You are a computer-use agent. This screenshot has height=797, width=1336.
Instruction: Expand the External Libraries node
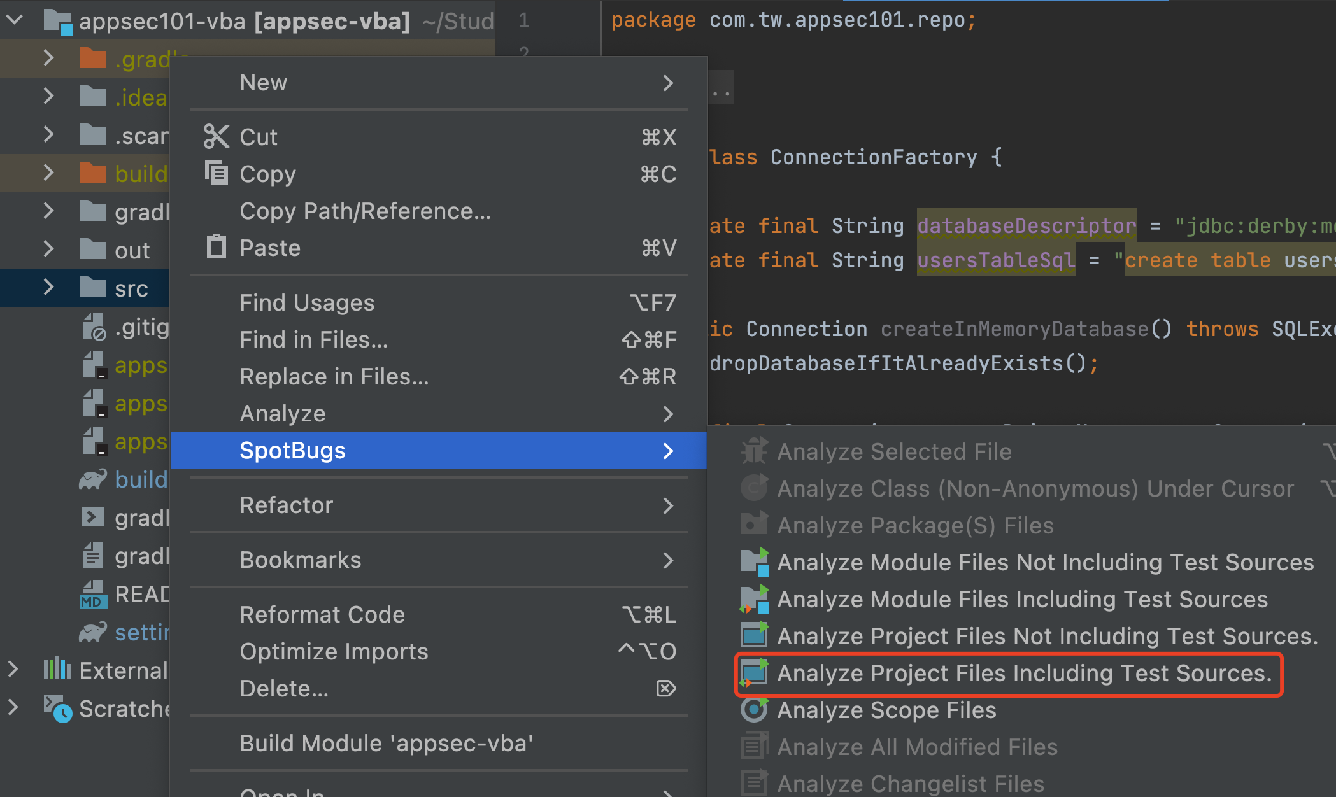click(x=13, y=670)
